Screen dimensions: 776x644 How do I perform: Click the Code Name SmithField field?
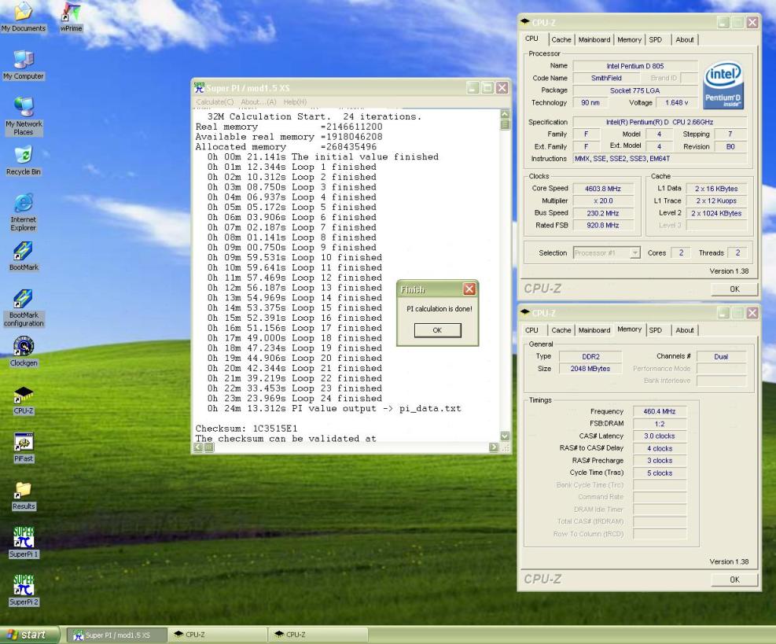tap(606, 78)
